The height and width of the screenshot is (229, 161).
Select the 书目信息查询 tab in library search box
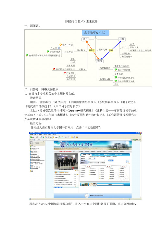(x=86, y=154)
